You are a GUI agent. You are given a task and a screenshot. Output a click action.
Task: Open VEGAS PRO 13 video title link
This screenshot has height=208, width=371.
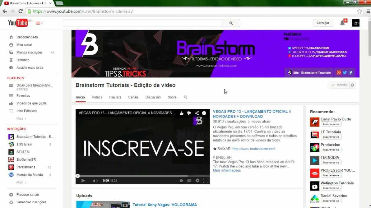(252, 114)
